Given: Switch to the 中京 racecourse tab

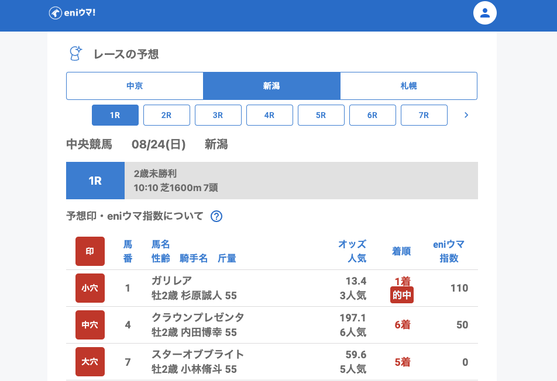Looking at the screenshot, I should click(135, 86).
